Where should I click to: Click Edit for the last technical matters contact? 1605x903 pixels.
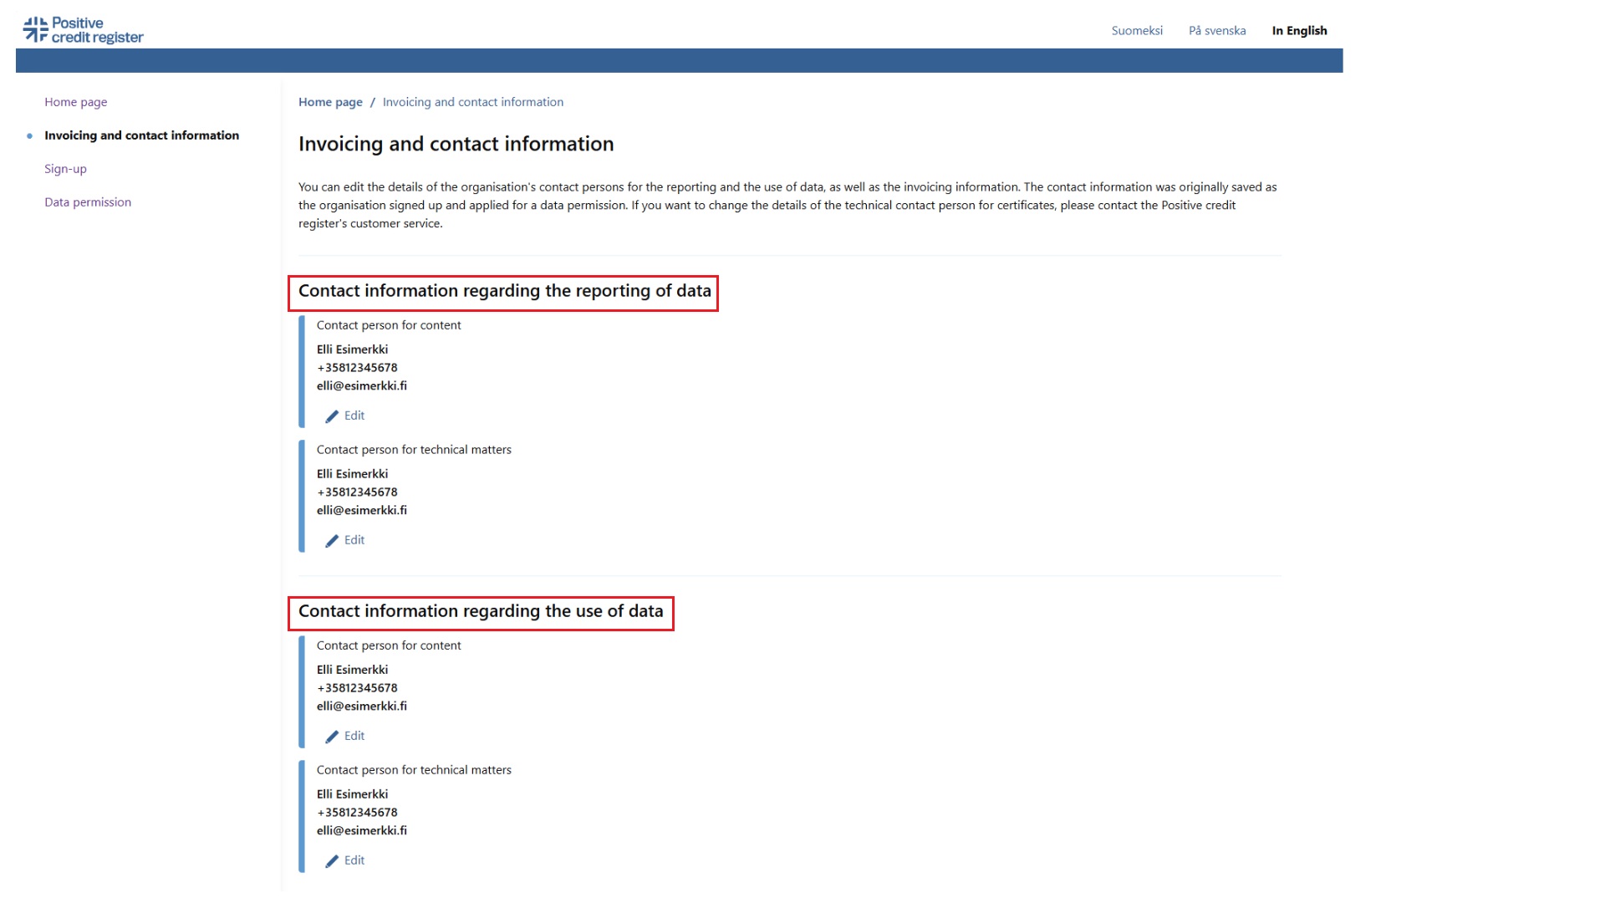354,860
